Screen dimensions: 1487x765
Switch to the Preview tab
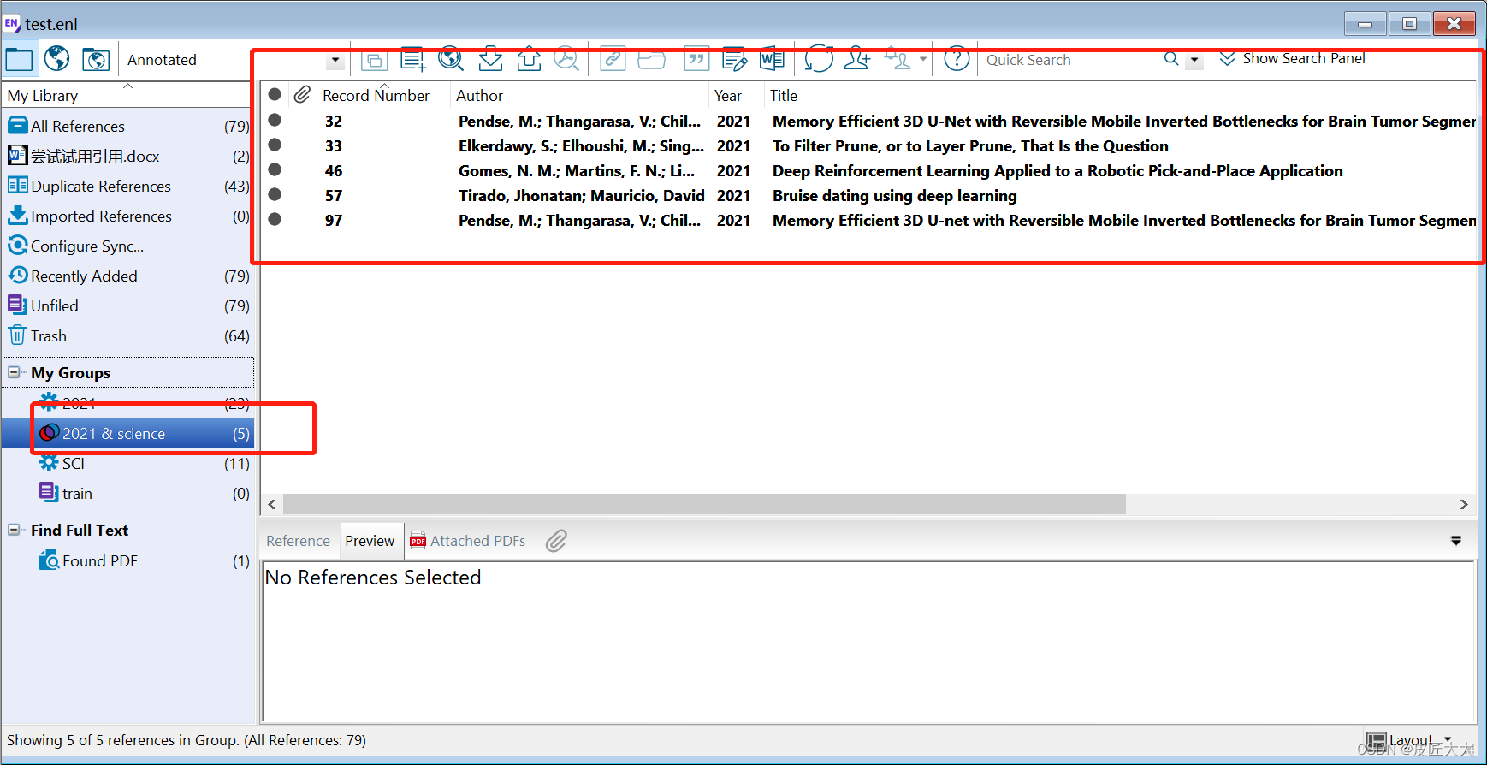click(370, 541)
